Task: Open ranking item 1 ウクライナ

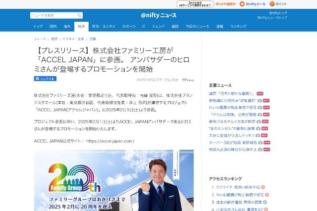Action: (x=238, y=187)
